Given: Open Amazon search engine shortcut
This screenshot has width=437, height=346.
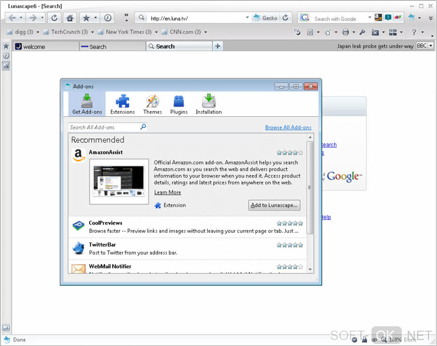Looking at the screenshot, I should click(x=378, y=18).
